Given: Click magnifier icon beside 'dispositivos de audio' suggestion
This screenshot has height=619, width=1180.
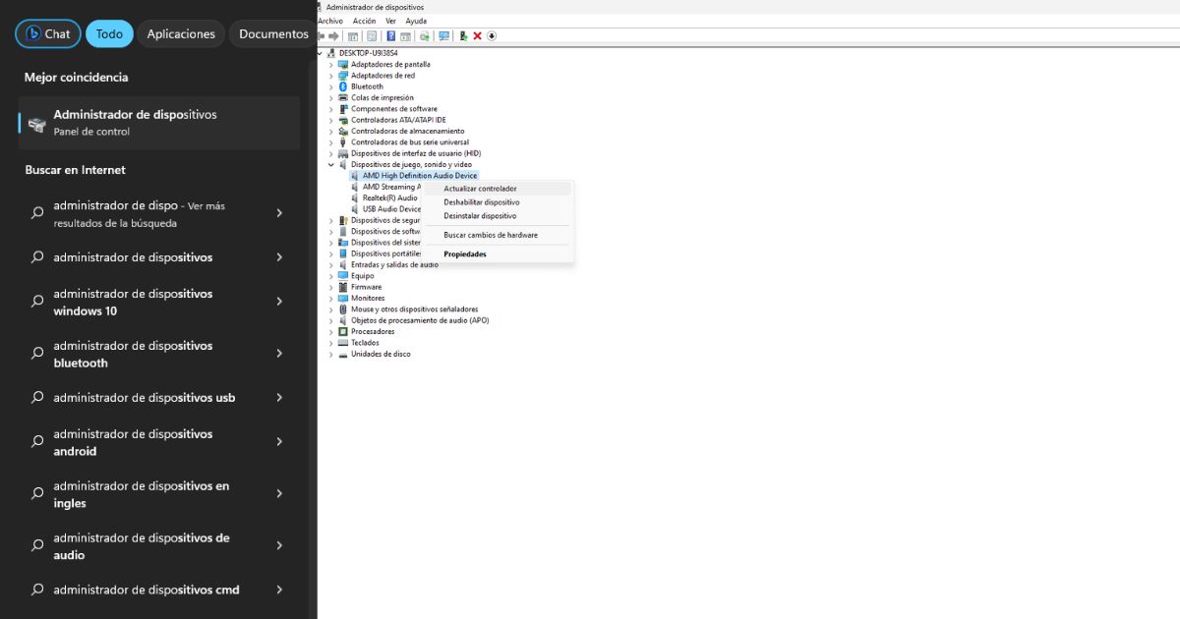Looking at the screenshot, I should point(37,546).
